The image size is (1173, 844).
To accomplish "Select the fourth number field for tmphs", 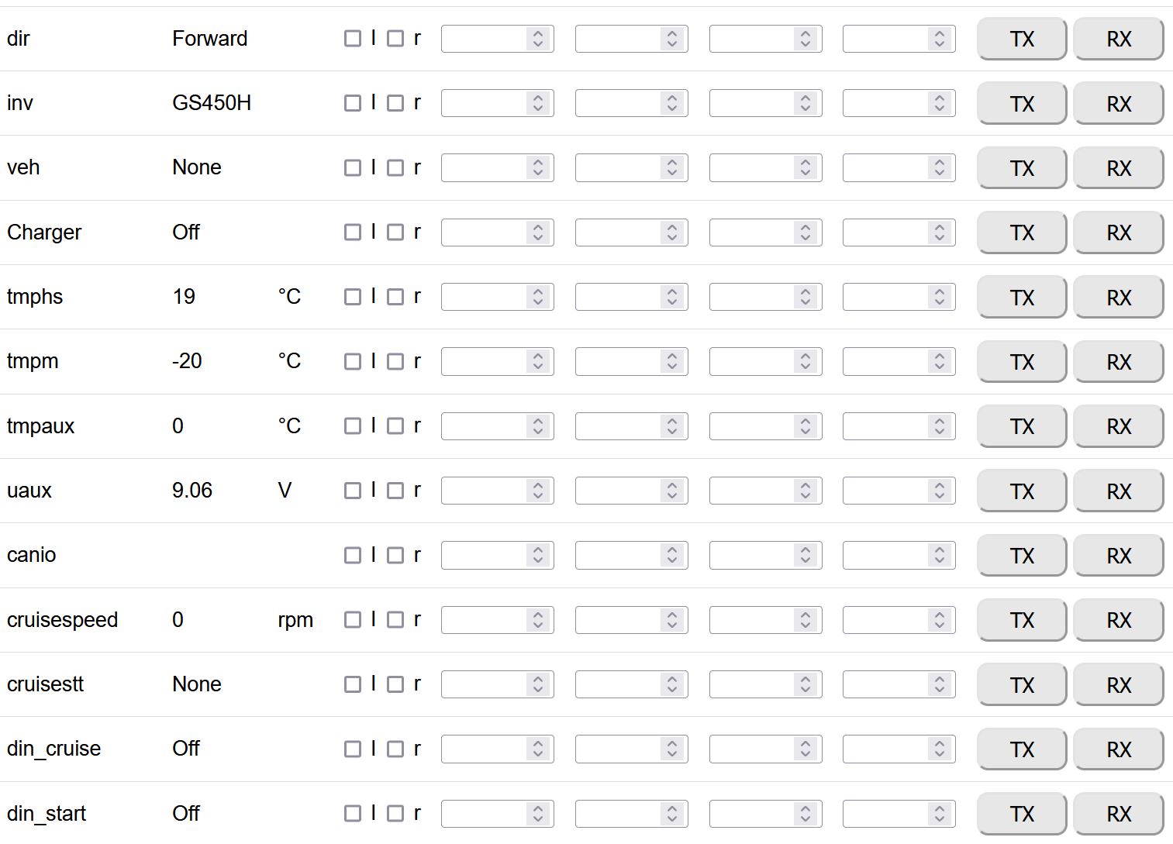I will coord(885,297).
